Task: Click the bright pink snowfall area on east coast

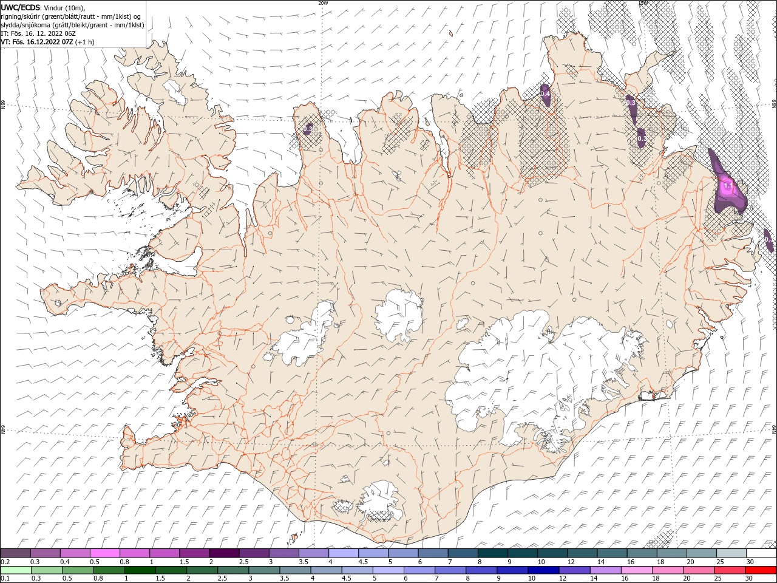Action: [728, 187]
